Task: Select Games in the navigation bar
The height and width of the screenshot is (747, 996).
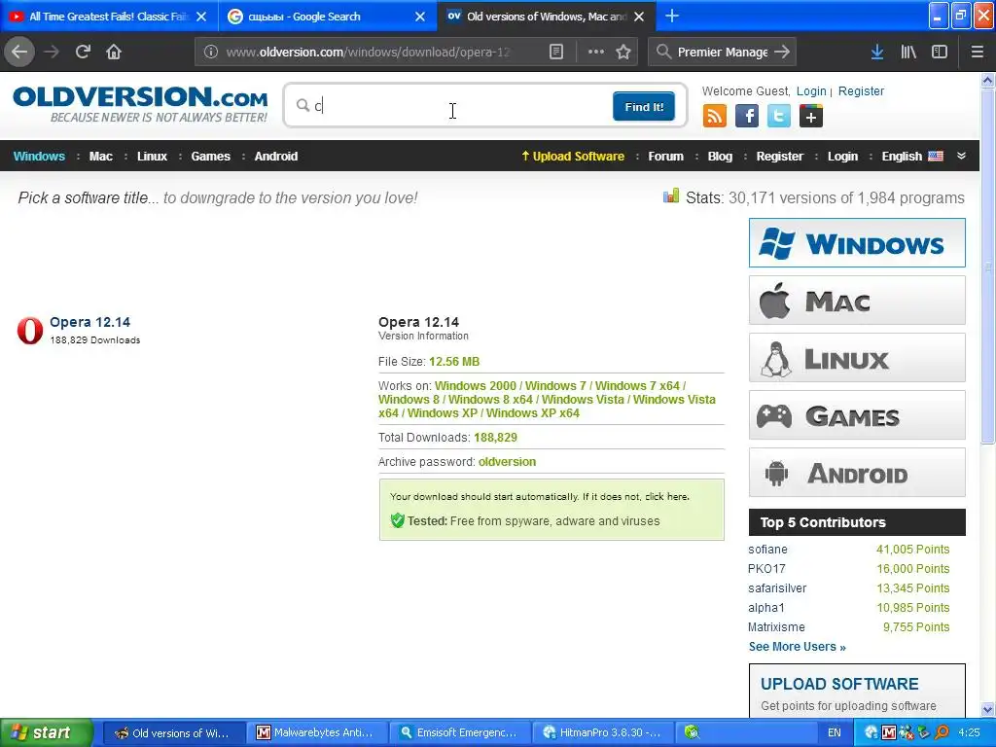Action: (210, 157)
